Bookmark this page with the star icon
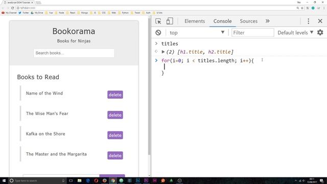327x184 pixels. 302,8
